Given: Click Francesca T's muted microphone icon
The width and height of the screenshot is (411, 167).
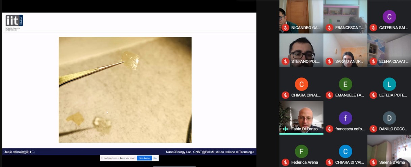Looking at the screenshot, I should tap(329, 28).
